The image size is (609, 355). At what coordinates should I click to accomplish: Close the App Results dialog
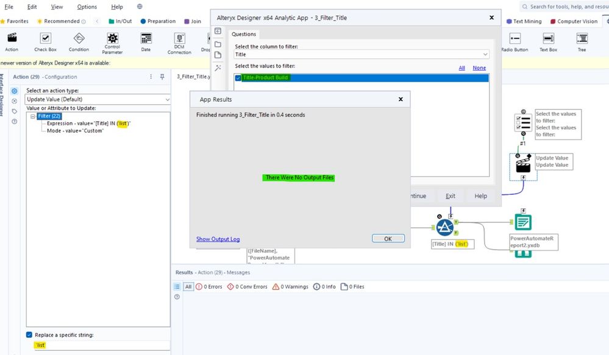[401, 99]
